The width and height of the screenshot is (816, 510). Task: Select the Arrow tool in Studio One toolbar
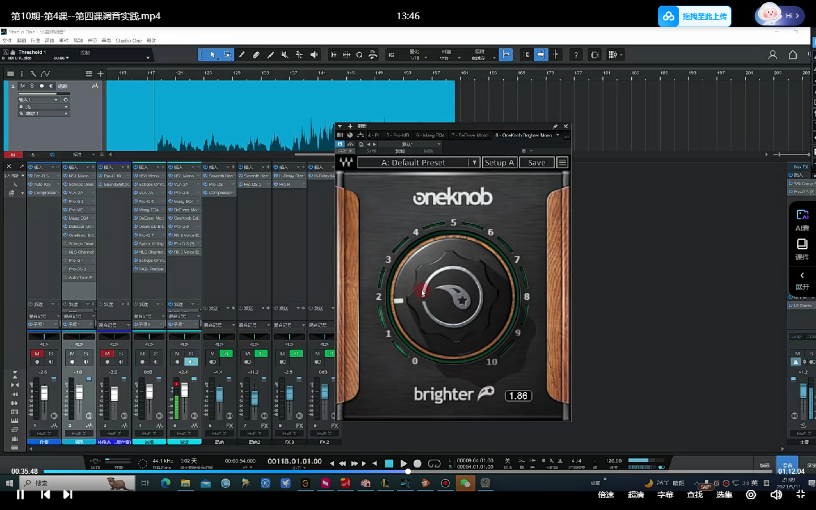(212, 55)
